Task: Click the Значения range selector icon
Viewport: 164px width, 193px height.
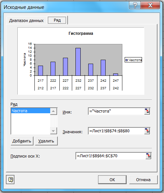Action: [x=147, y=131]
